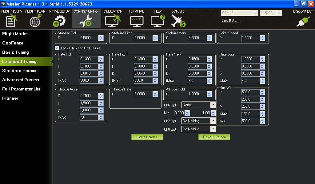The width and height of the screenshot is (315, 184).
Task: Click the Altitude Hold P value field
Action: coord(197,94)
